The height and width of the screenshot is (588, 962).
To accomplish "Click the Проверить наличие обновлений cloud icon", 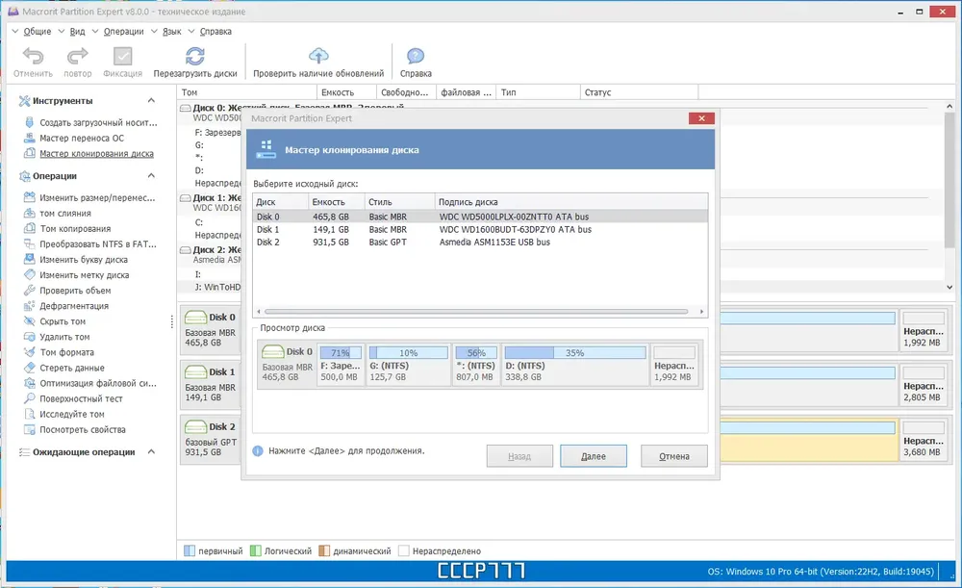I will (318, 56).
